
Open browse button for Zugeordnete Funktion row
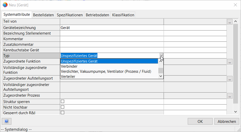[x=230, y=62]
